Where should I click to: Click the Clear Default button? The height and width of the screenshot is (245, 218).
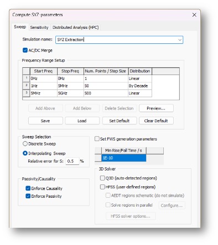[156, 121]
